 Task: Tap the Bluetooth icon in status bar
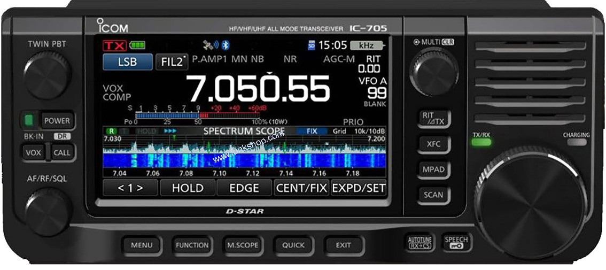(x=226, y=45)
